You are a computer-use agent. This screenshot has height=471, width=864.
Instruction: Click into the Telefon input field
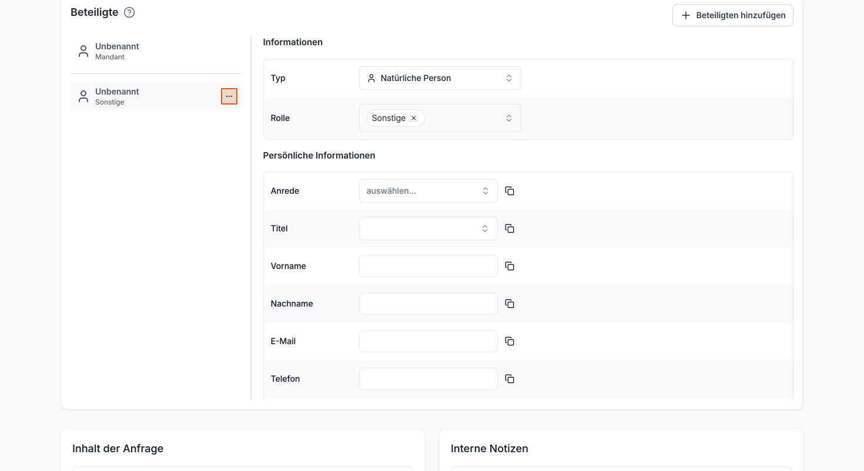point(428,379)
